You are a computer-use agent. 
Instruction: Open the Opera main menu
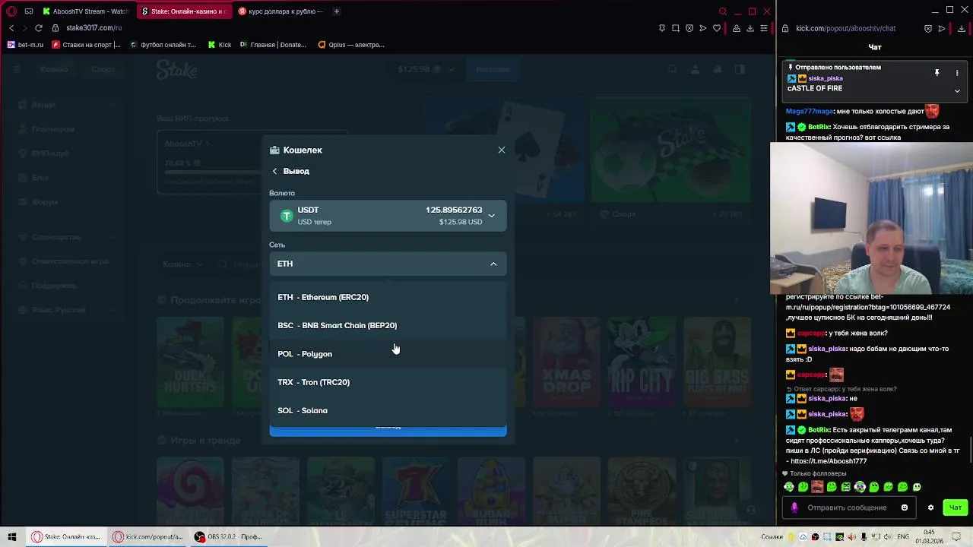click(11, 11)
